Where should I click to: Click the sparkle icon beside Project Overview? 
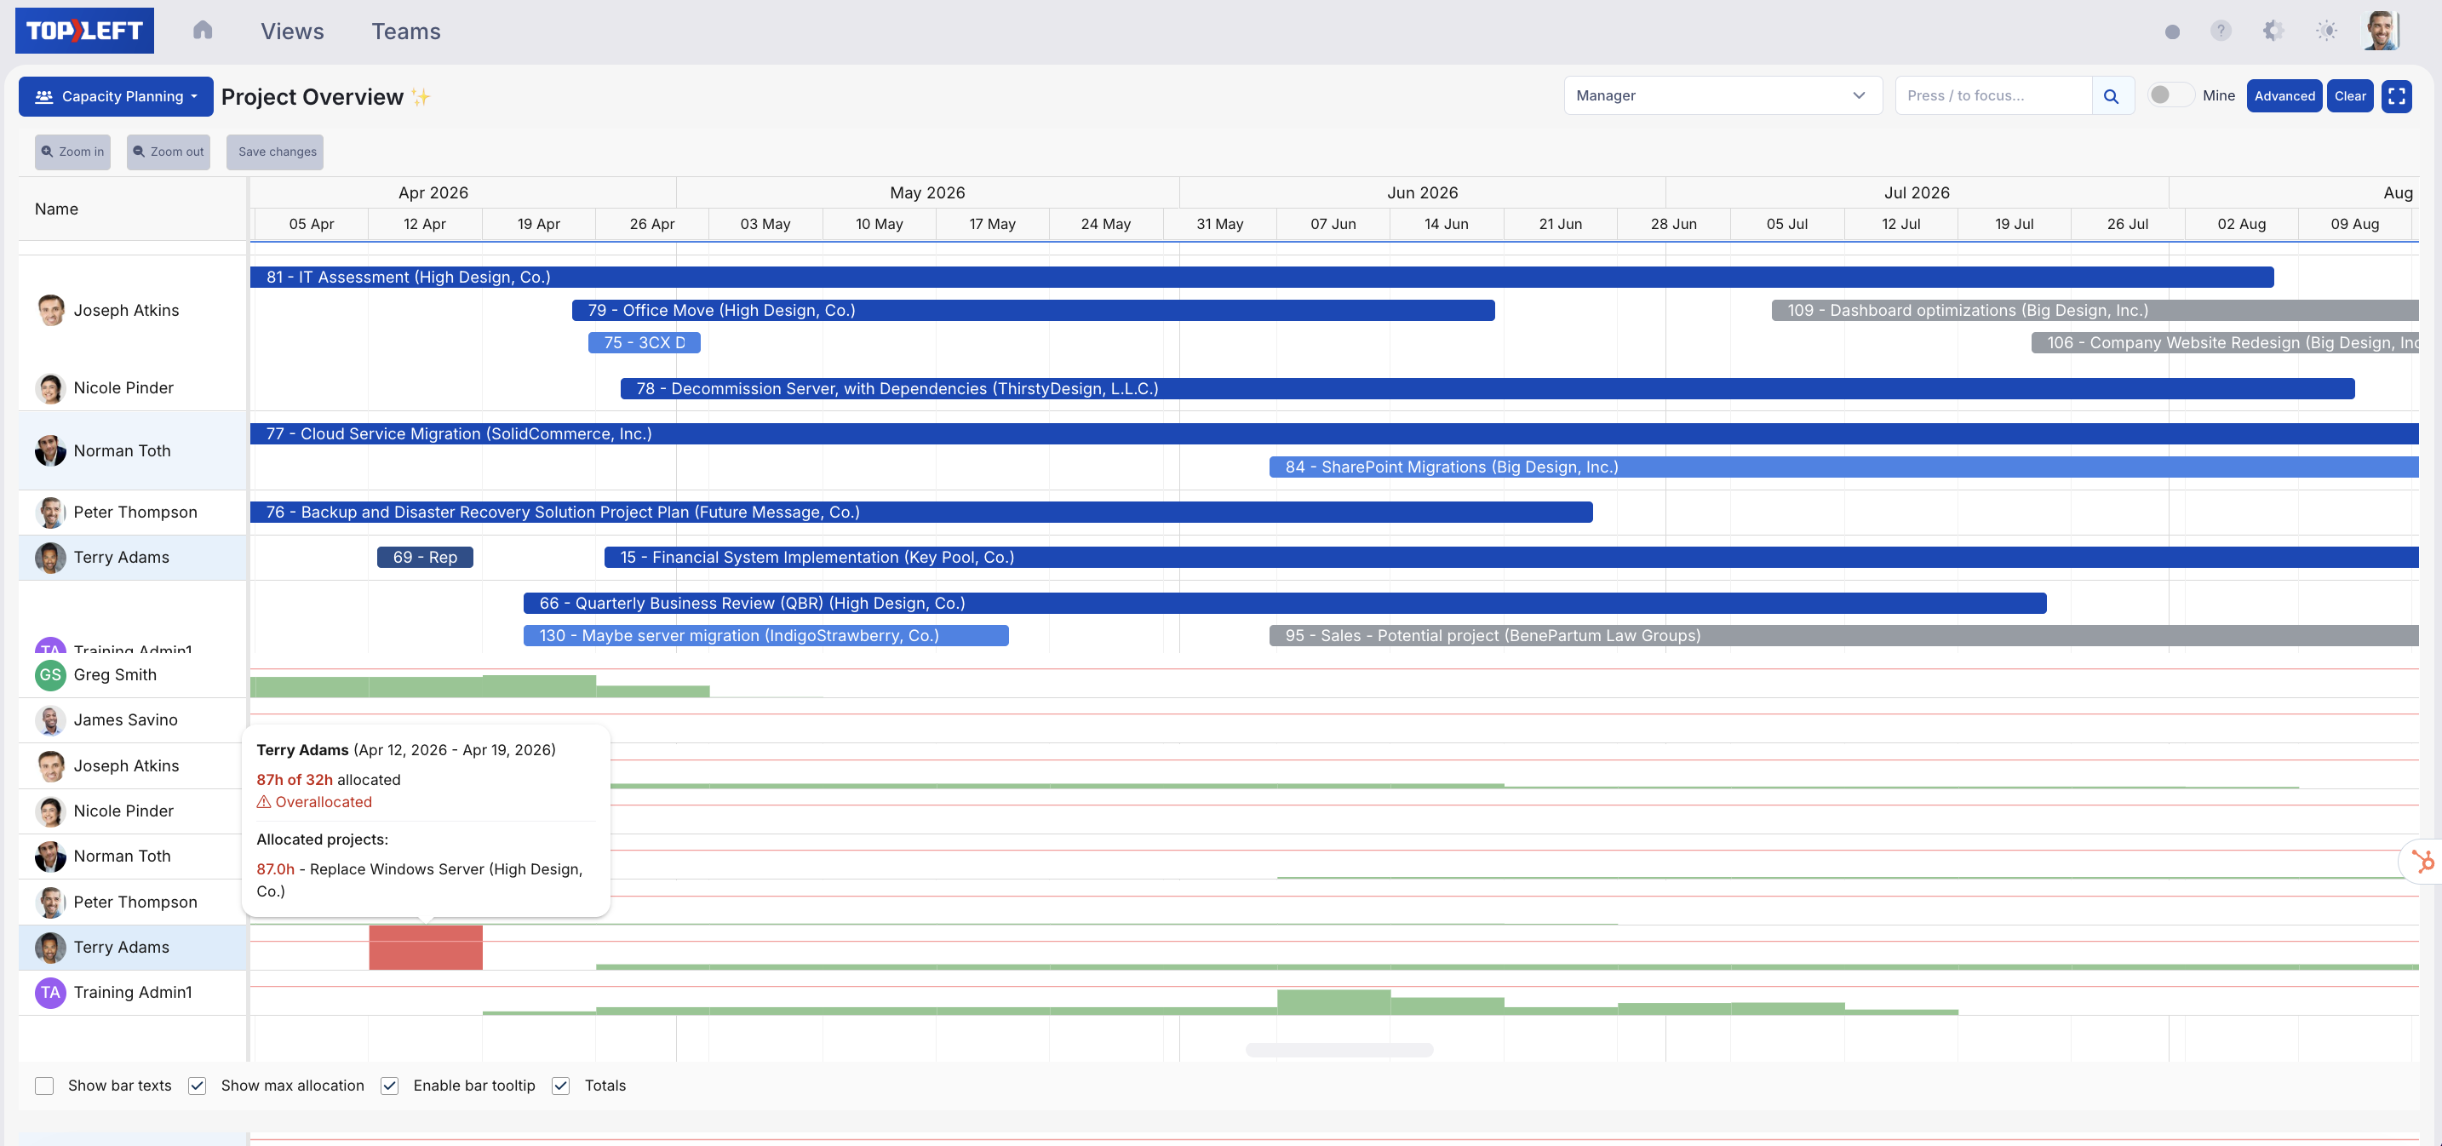(421, 97)
